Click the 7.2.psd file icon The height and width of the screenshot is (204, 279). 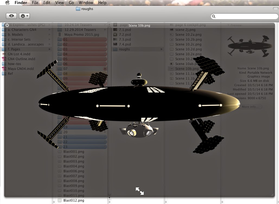pyautogui.click(x=115, y=34)
